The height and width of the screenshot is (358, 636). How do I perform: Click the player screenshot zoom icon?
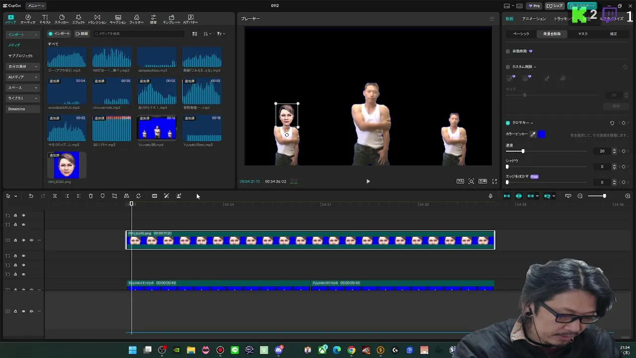(x=471, y=181)
